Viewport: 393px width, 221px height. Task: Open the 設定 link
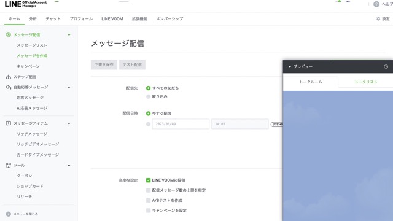point(386,19)
